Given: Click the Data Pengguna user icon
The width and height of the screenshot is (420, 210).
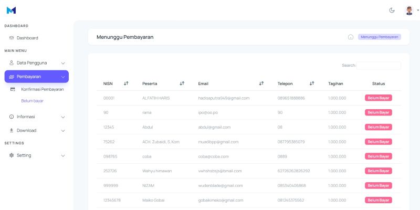Looking at the screenshot, I should tap(12, 62).
